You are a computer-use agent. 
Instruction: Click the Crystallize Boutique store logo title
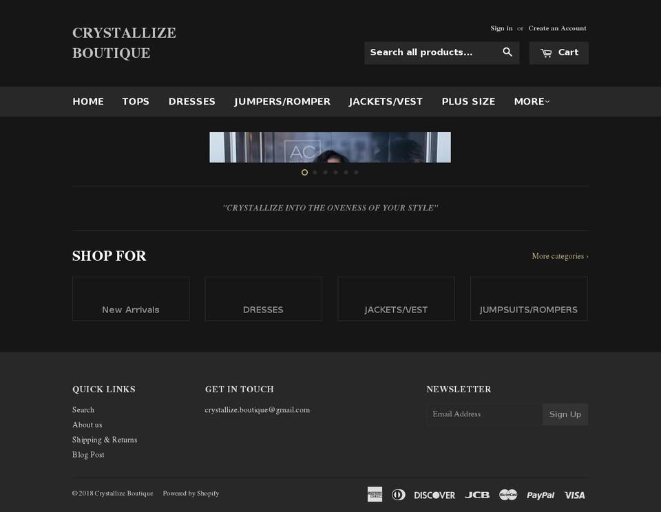[124, 43]
